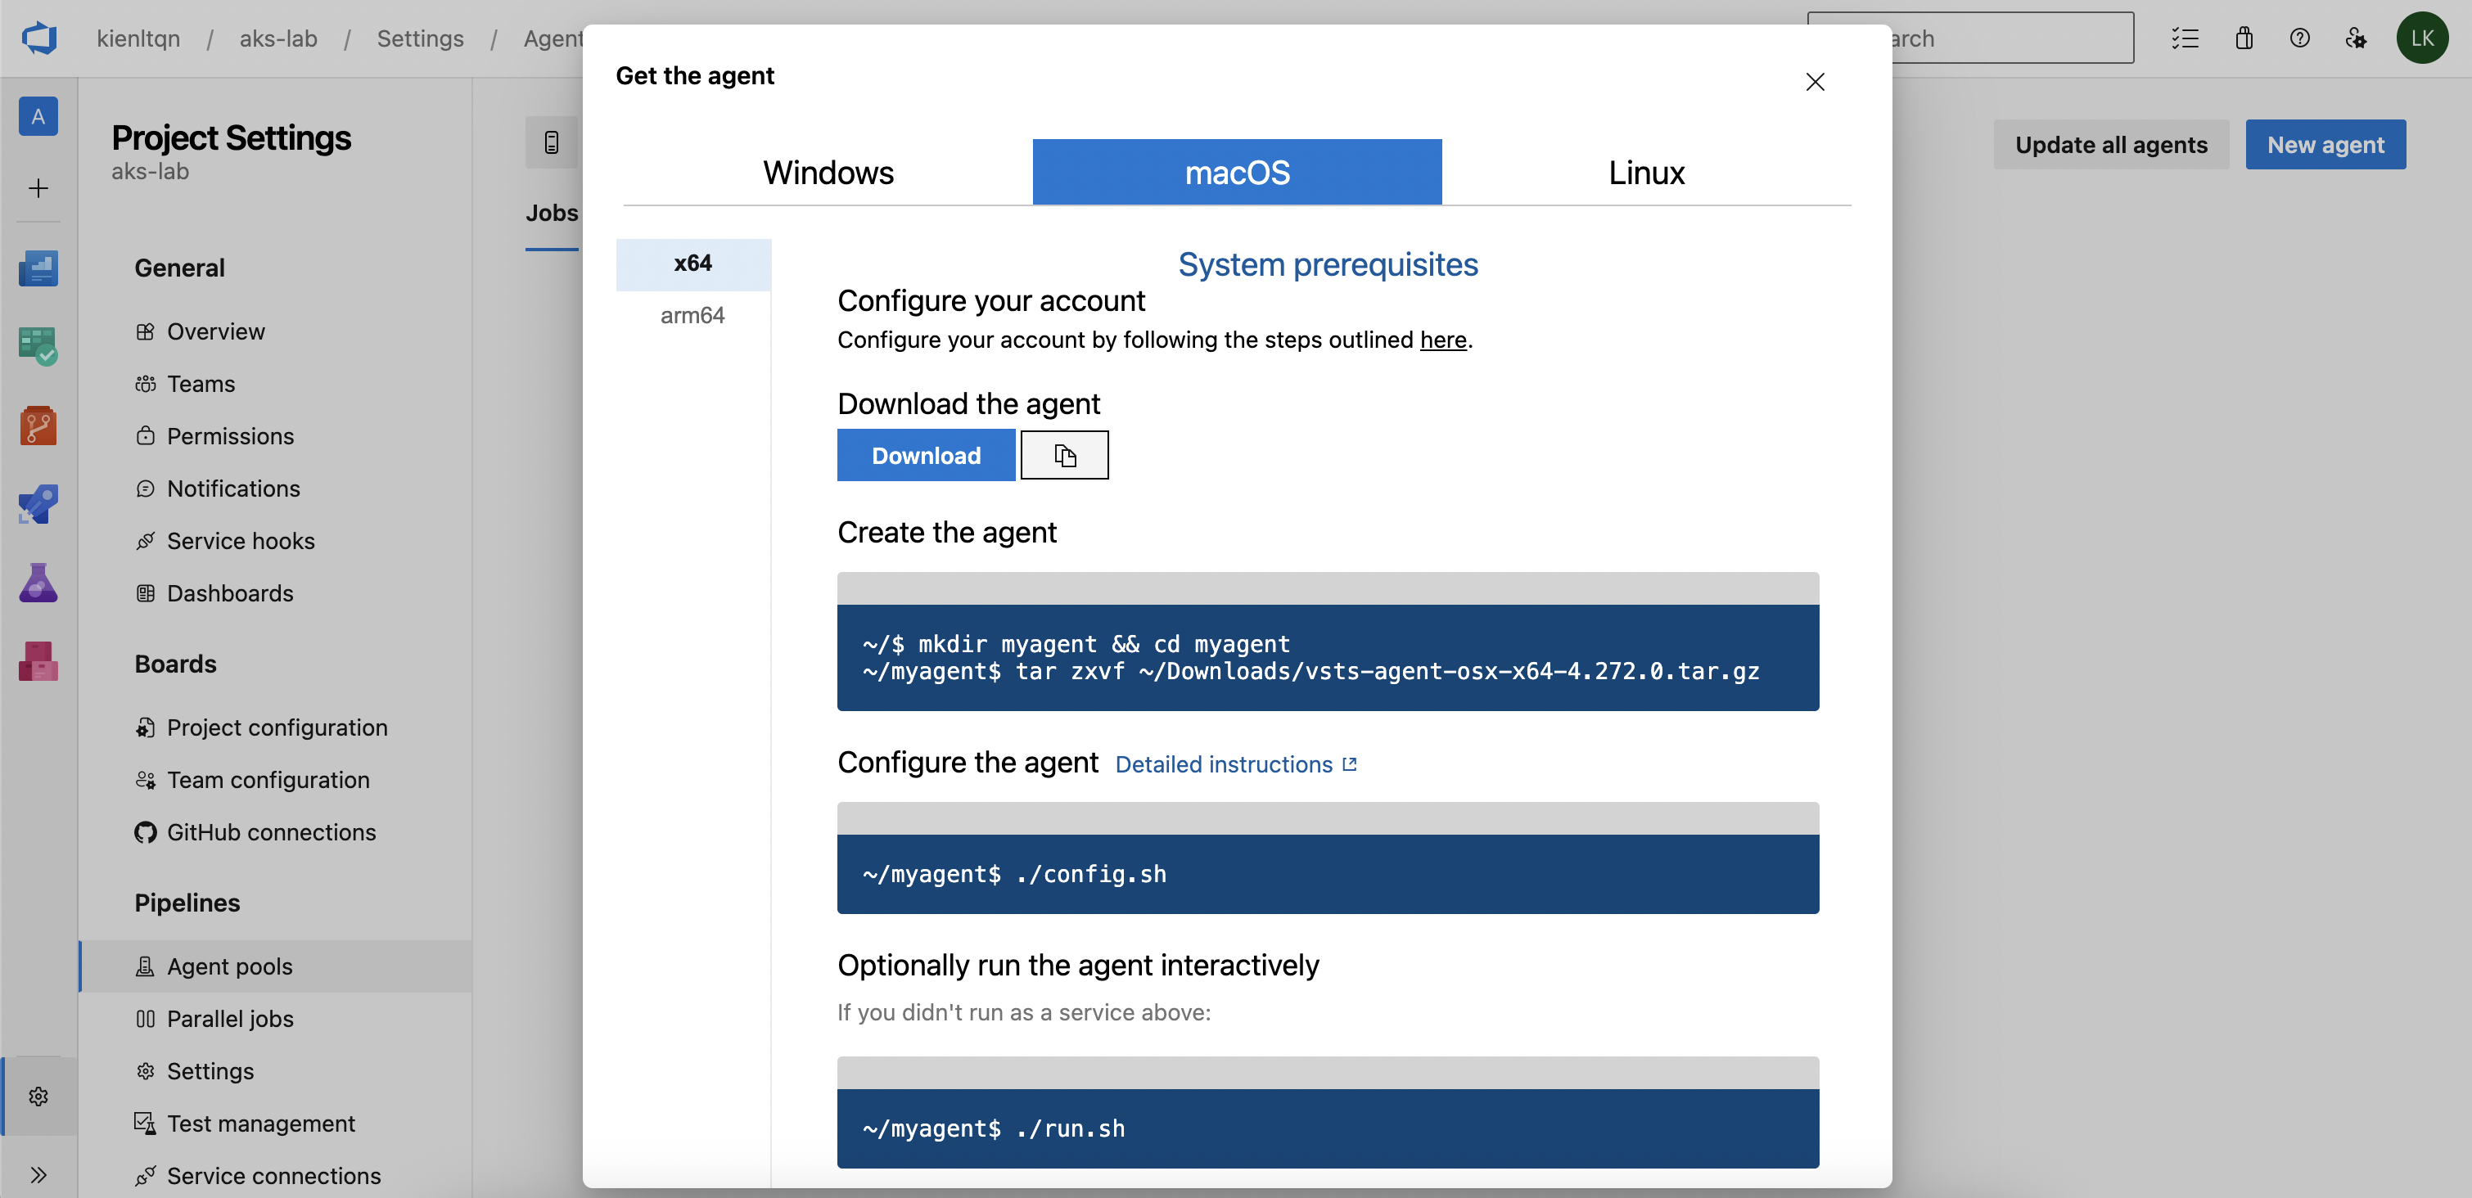Viewport: 2472px width, 1198px height.
Task: Click the mkdir myagent command block
Action: pos(1328,658)
